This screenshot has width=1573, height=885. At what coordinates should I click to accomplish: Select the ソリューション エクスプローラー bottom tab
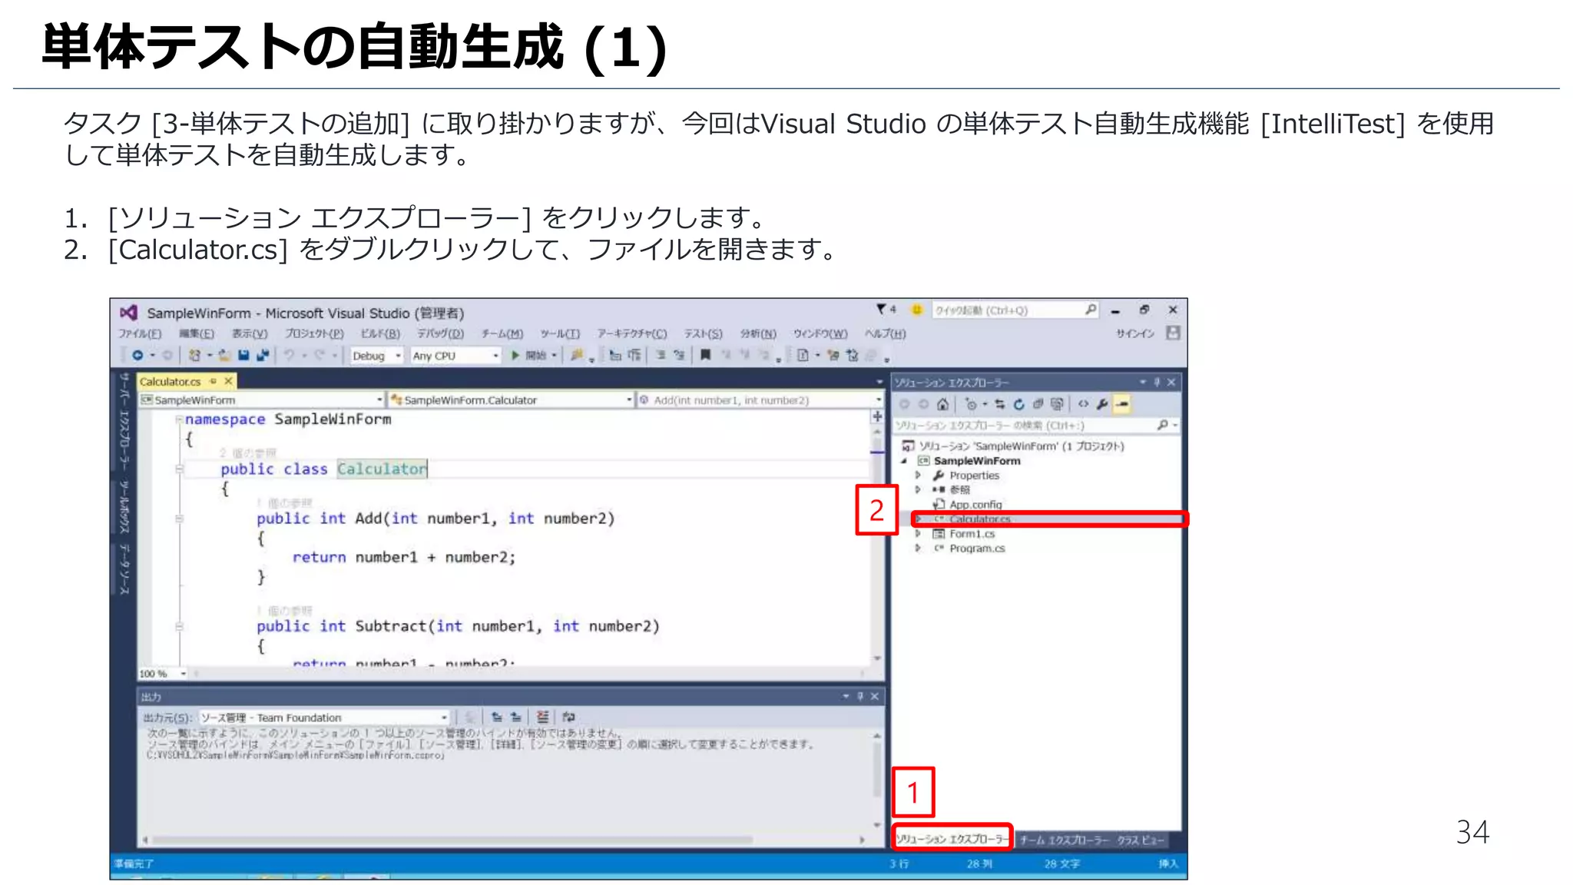[x=952, y=839]
